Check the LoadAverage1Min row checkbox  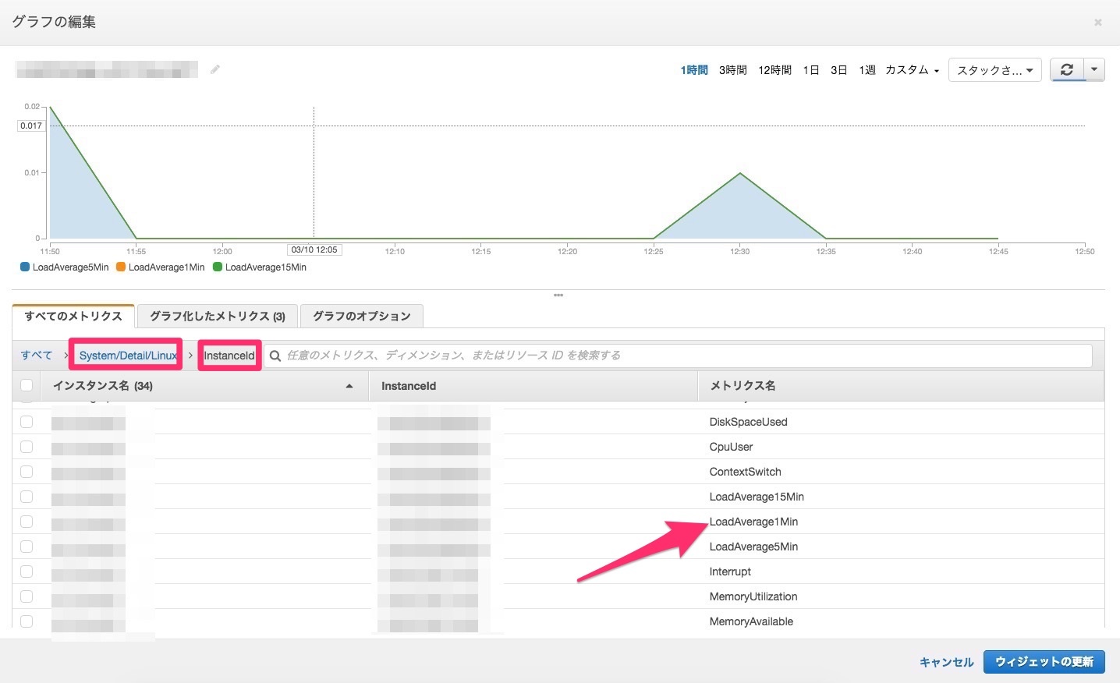click(27, 522)
